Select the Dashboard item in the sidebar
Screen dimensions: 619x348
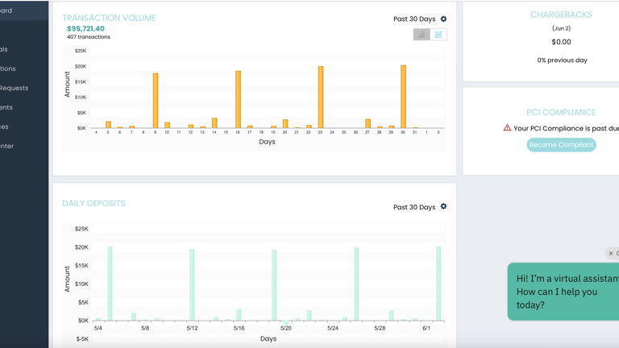click(6, 11)
